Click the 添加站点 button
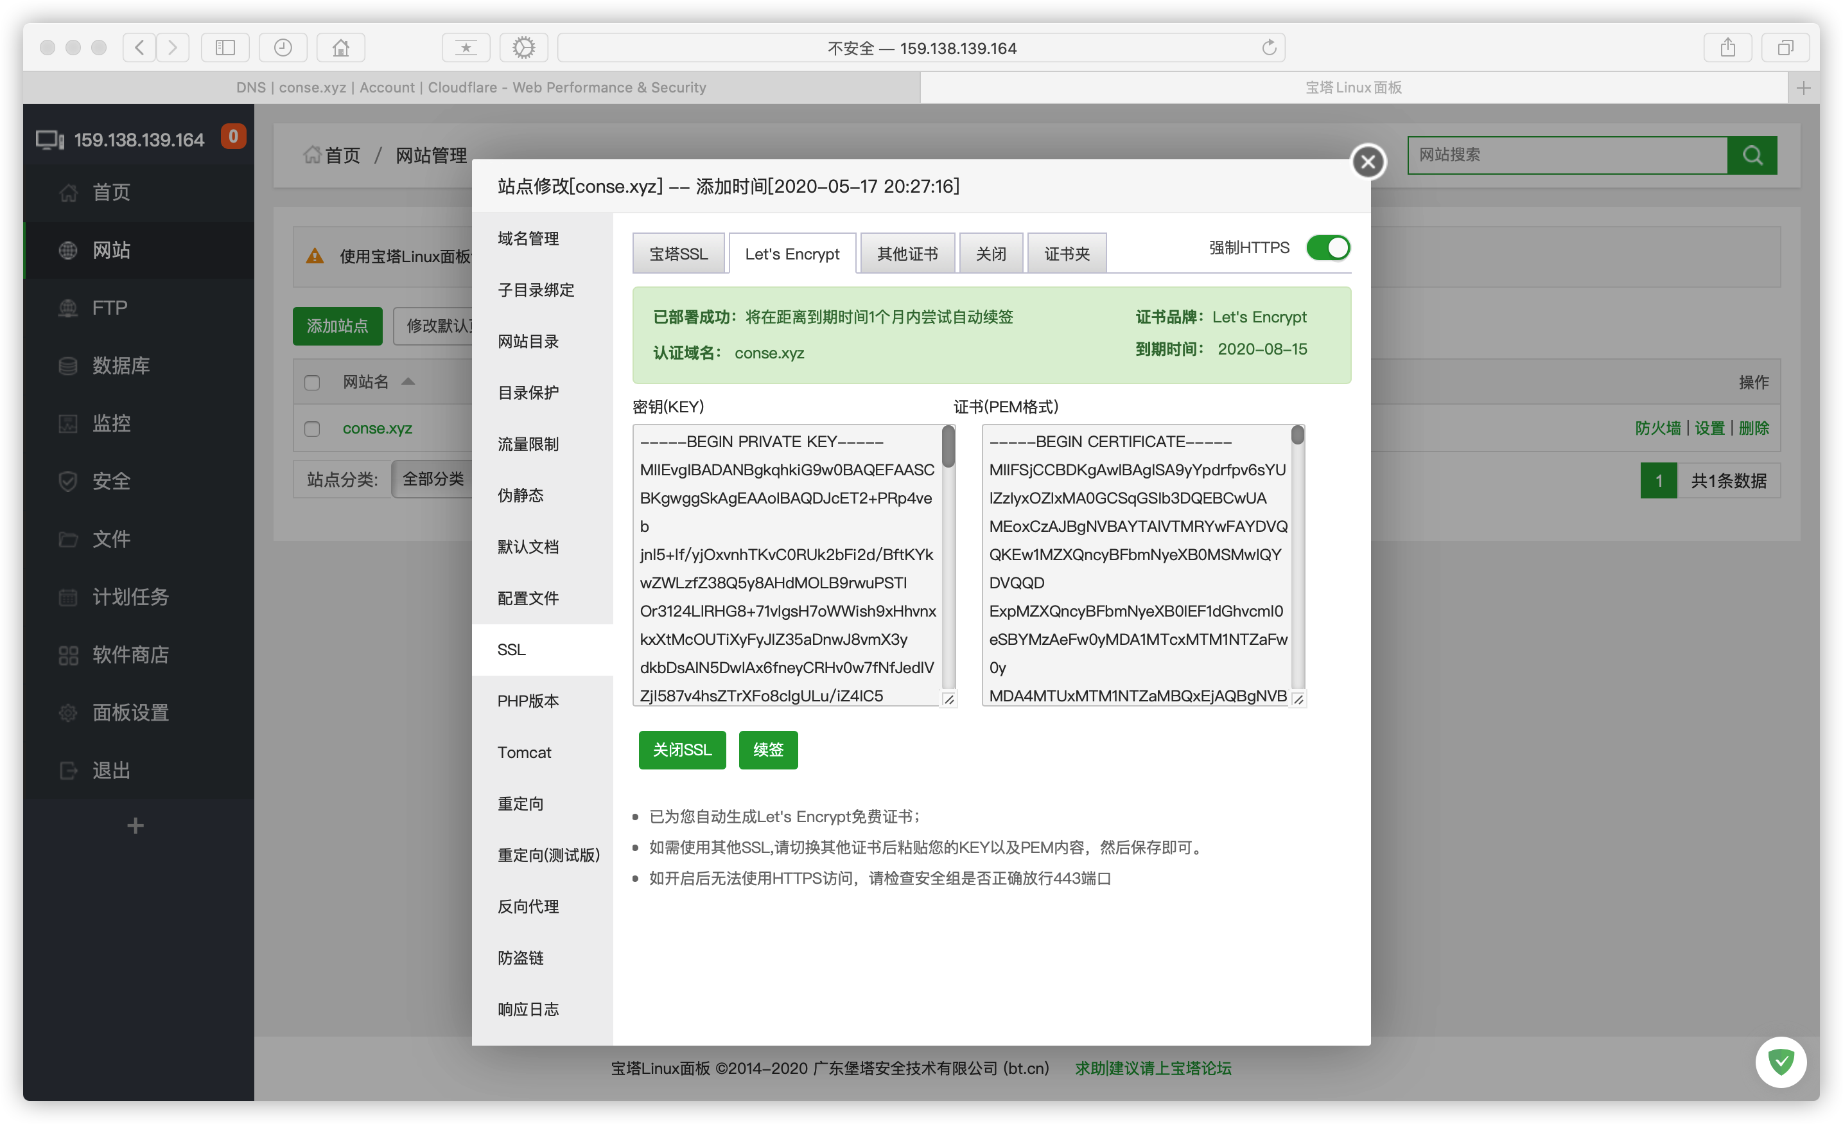Image resolution: width=1843 pixels, height=1124 pixels. click(337, 326)
